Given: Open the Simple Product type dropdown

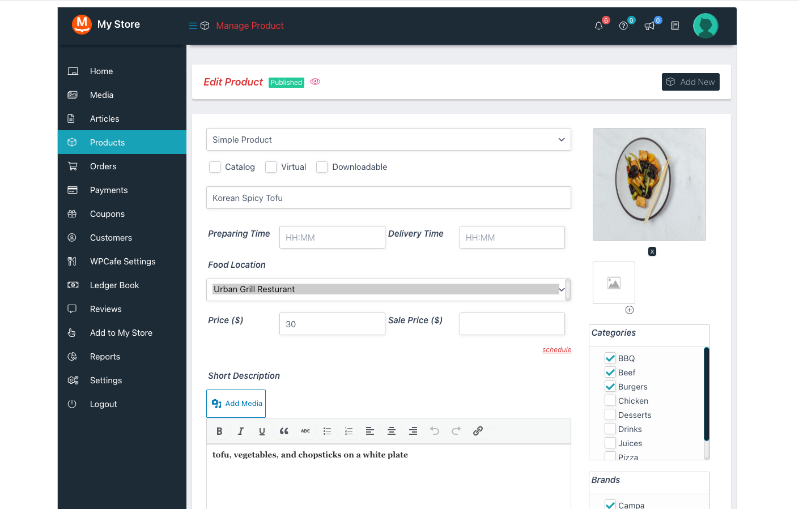Looking at the screenshot, I should point(389,139).
